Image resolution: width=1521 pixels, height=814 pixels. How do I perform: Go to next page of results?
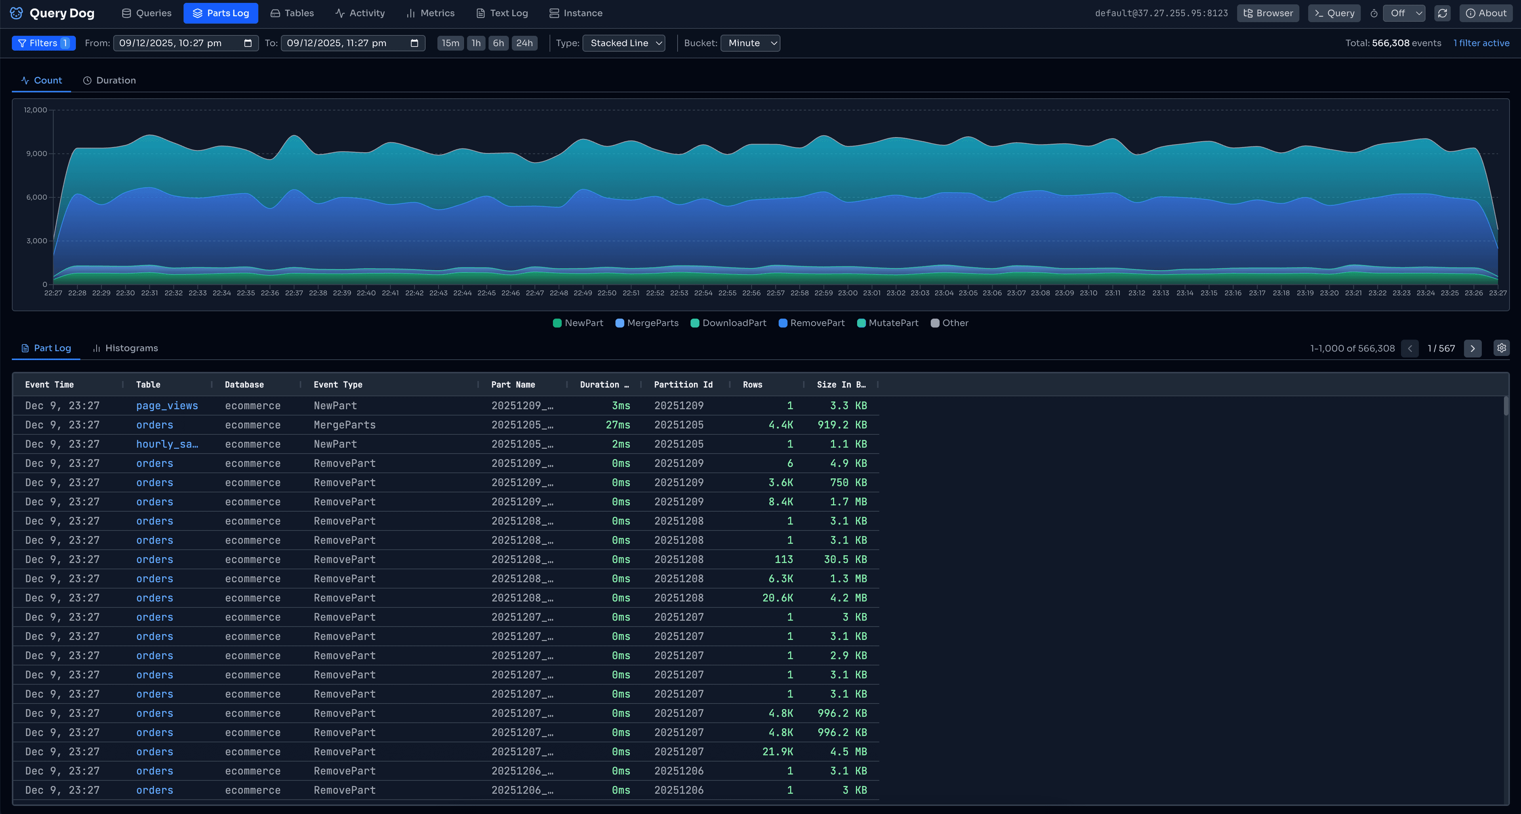coord(1473,348)
